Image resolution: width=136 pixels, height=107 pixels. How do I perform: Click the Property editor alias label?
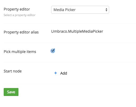tap(21, 32)
